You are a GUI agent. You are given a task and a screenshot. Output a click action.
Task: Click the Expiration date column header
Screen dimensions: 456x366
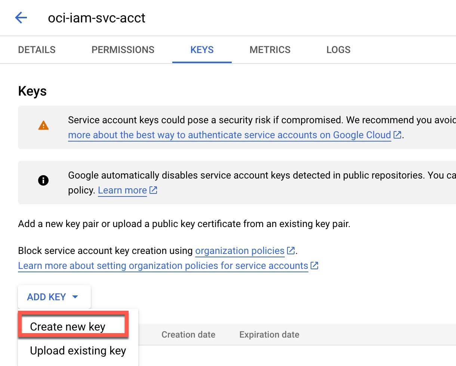pyautogui.click(x=269, y=334)
